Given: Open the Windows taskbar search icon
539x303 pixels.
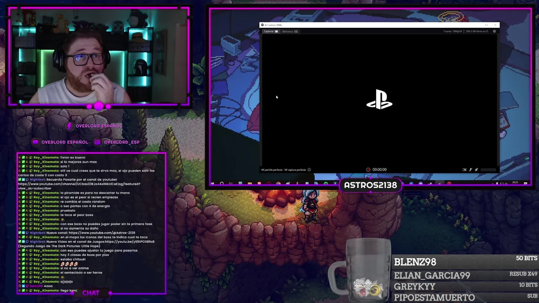Looking at the screenshot, I should [221, 183].
